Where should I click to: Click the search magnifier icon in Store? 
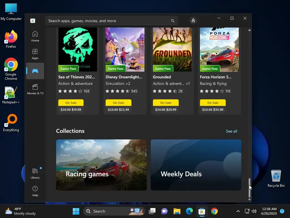coord(172,20)
